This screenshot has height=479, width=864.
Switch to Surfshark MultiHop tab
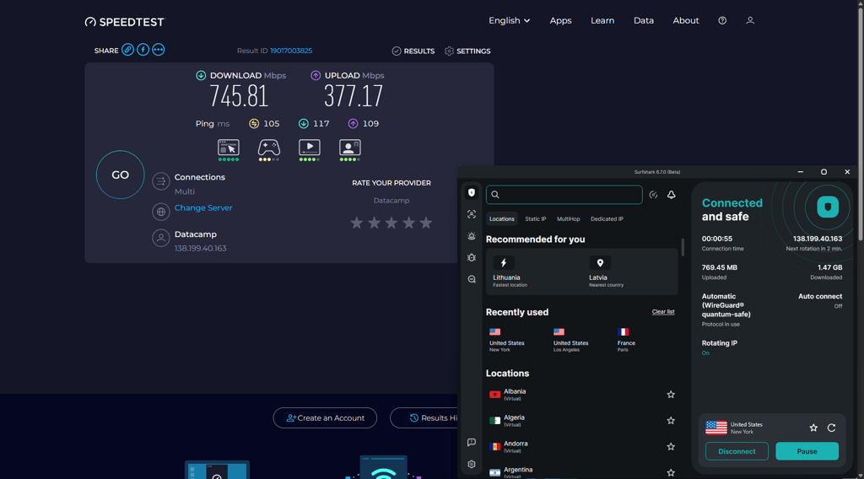(568, 218)
